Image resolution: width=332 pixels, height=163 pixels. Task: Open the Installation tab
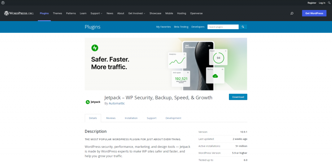pyautogui.click(x=131, y=118)
